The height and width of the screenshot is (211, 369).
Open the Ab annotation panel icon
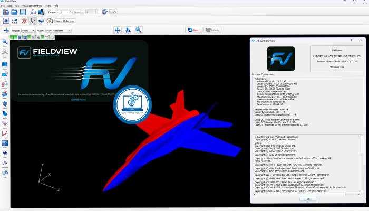click(x=4, y=154)
